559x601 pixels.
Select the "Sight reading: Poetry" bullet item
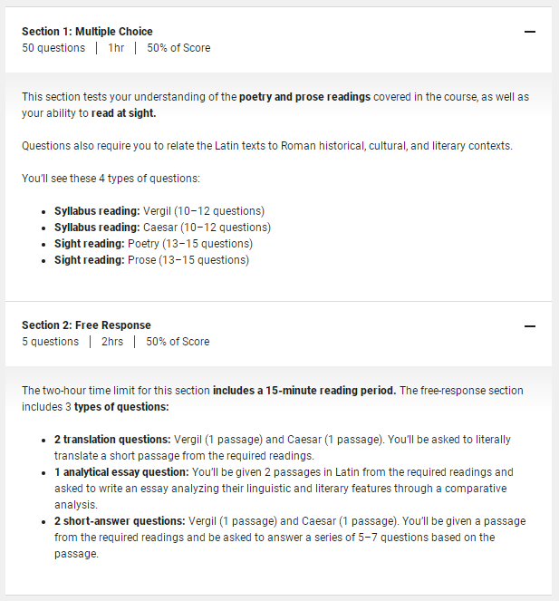tap(153, 244)
